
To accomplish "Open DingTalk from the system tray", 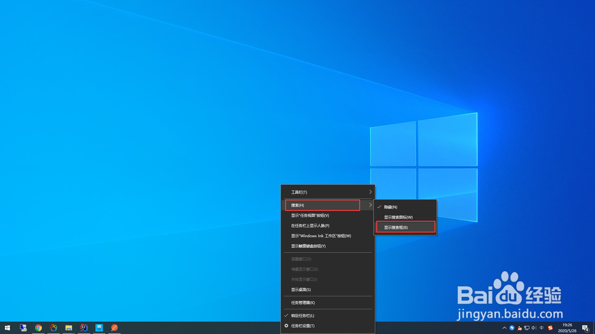I will tap(512, 328).
